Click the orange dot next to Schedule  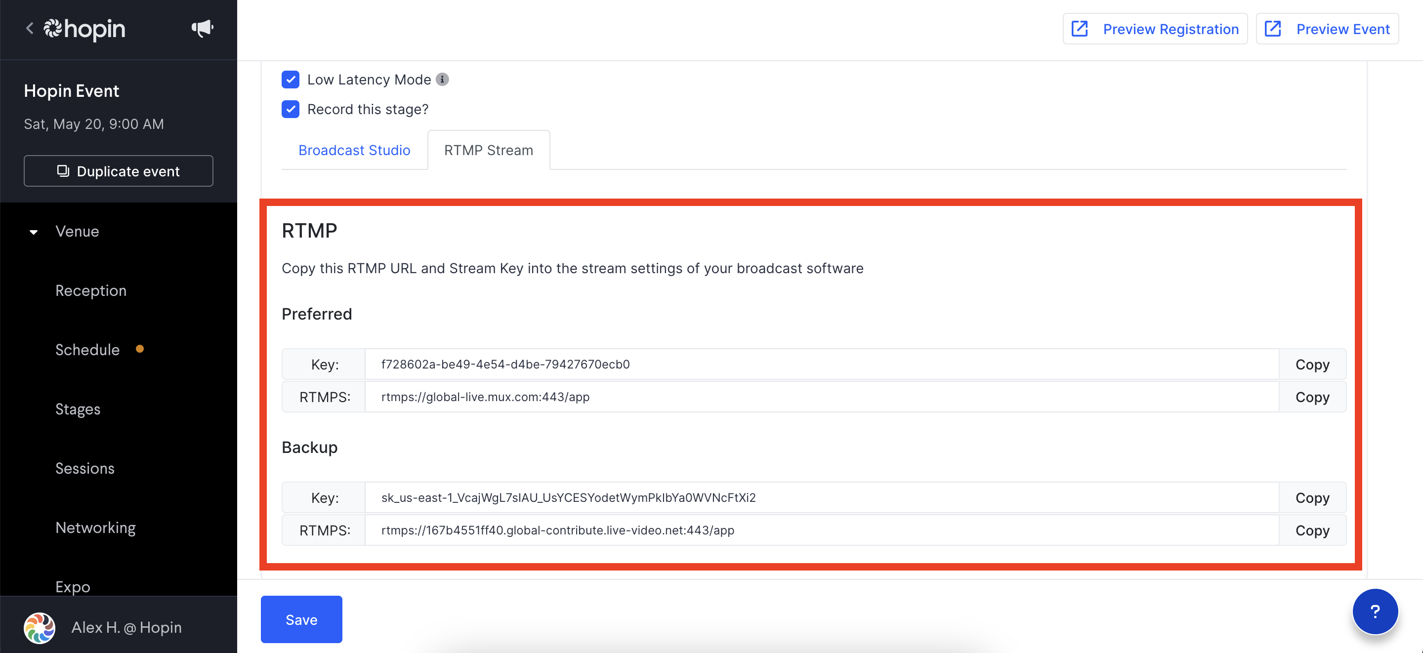click(140, 349)
